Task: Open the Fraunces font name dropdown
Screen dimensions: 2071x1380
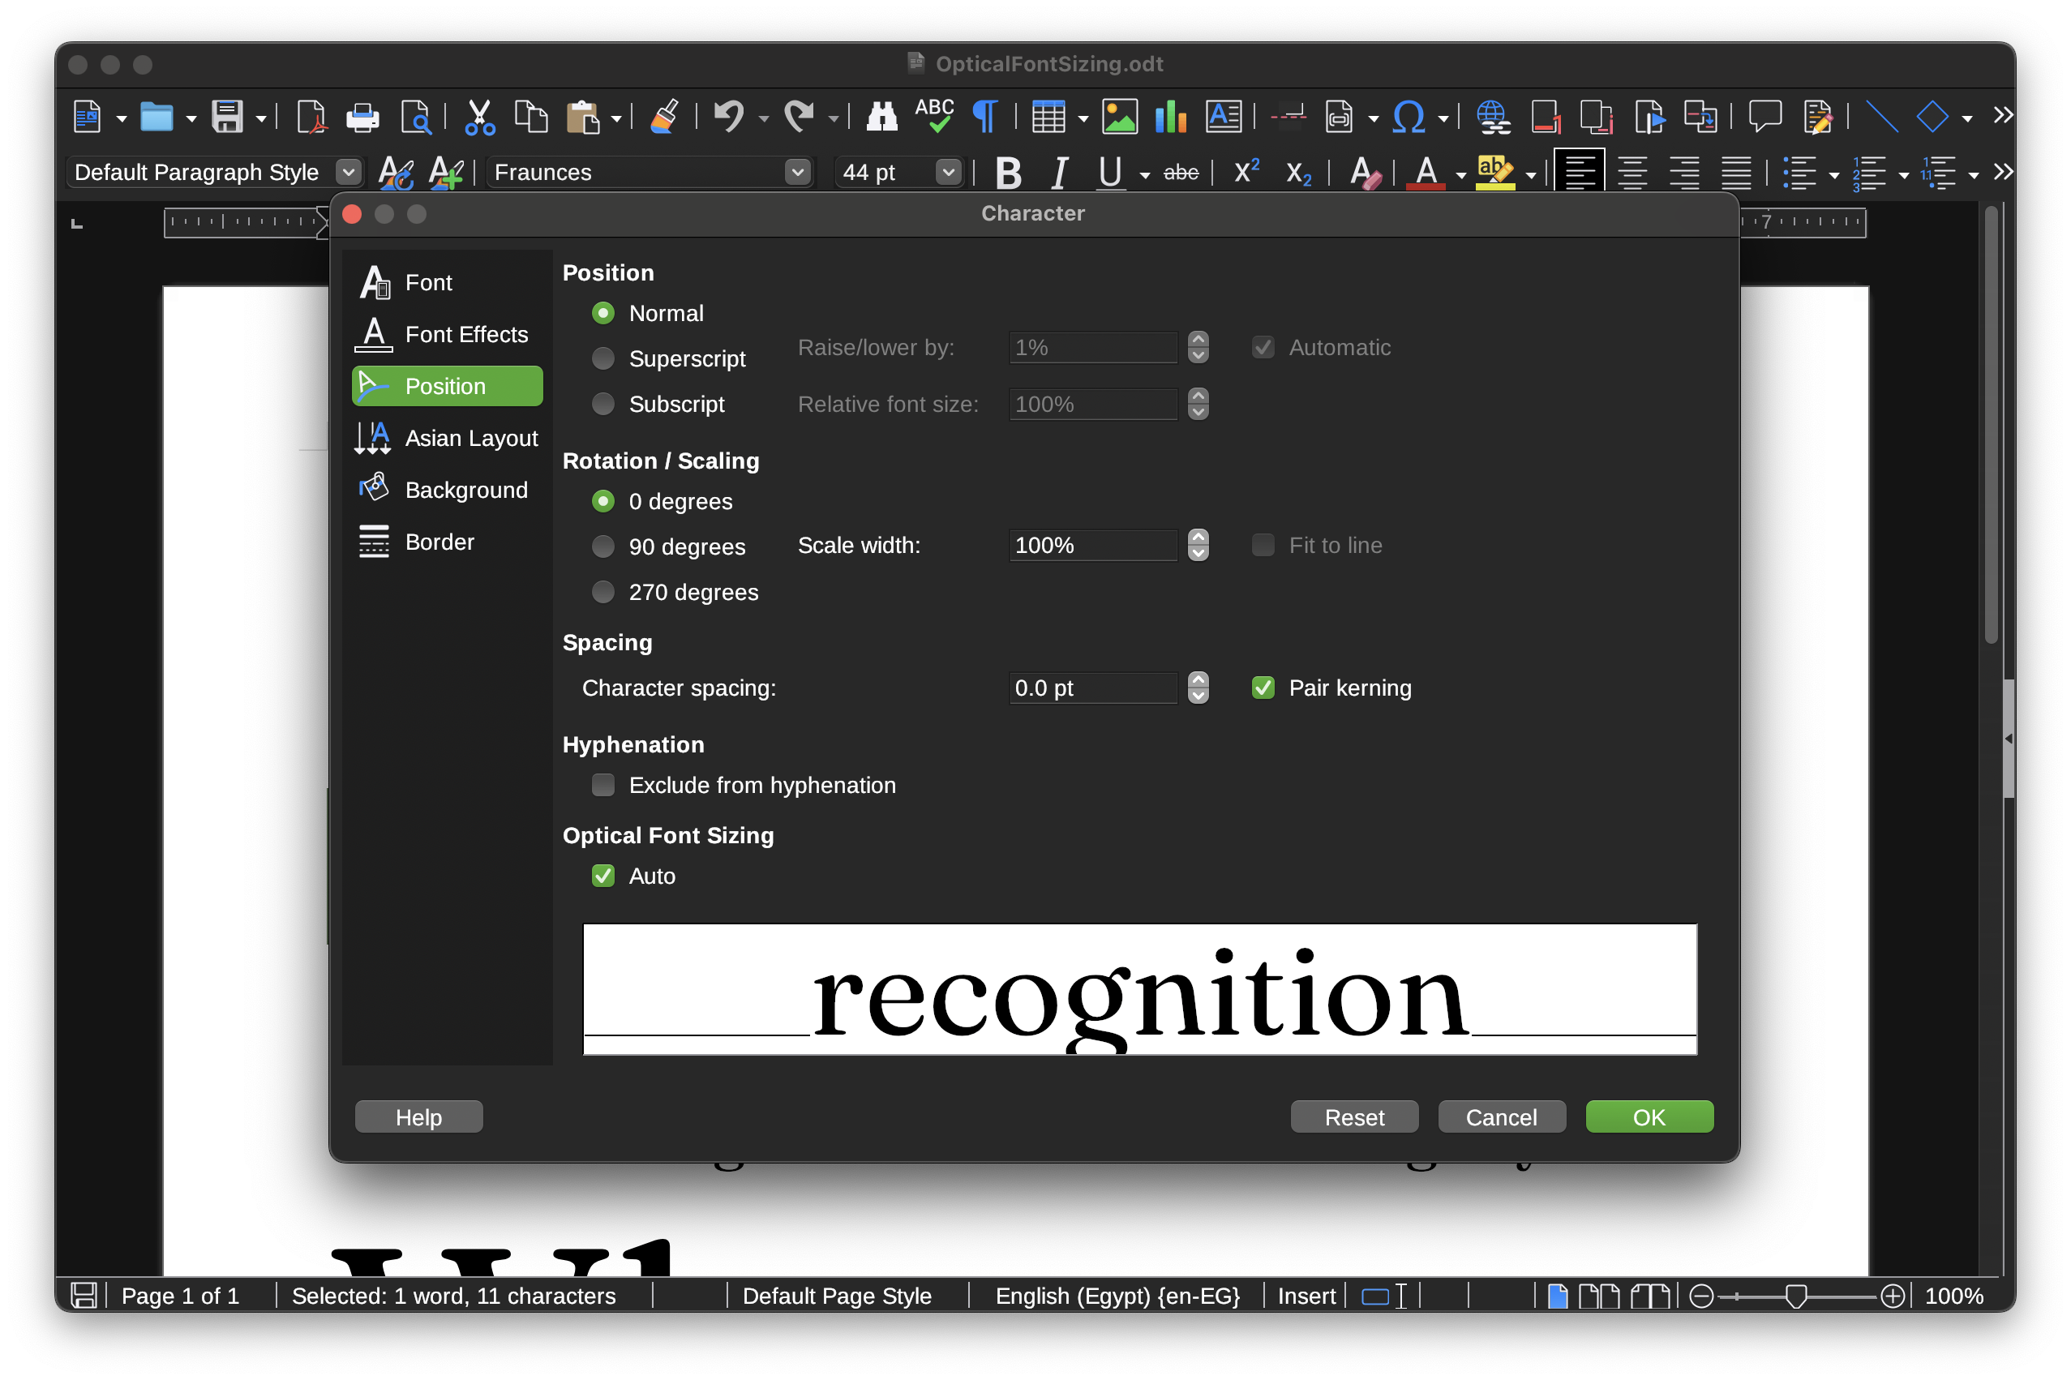Action: pos(797,173)
